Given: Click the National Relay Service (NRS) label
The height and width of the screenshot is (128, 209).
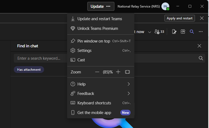Looking at the screenshot, I should (x=139, y=6).
